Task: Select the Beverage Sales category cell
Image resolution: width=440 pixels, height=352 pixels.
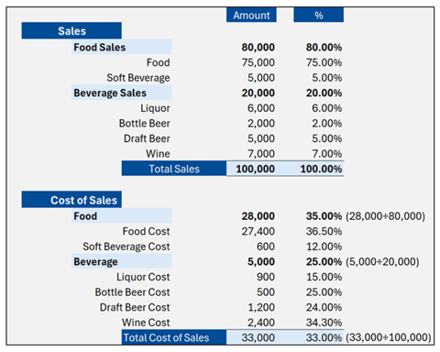Action: [x=122, y=93]
